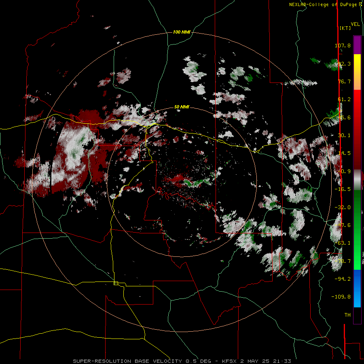Click the VEL legend title

point(355,24)
